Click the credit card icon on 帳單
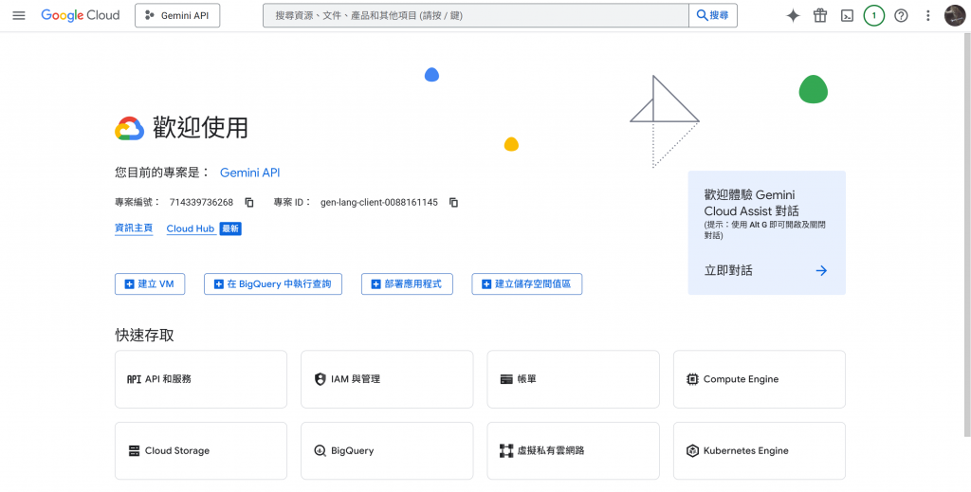The height and width of the screenshot is (492, 971). [x=506, y=379]
